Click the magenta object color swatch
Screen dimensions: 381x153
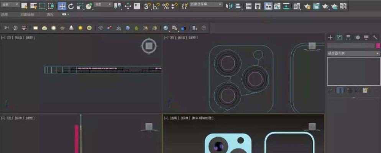tap(378, 46)
